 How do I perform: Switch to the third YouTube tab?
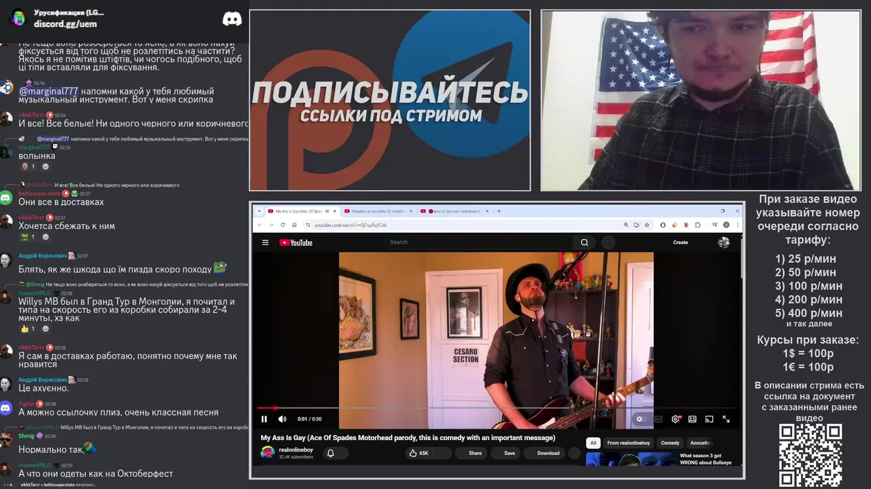click(x=454, y=211)
